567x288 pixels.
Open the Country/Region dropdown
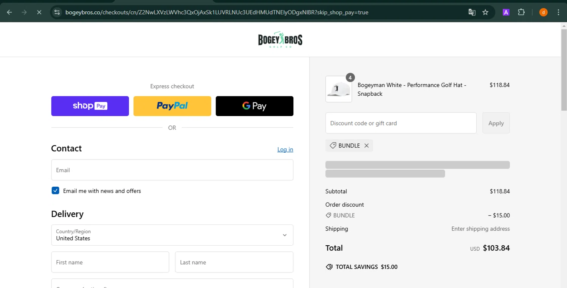(172, 235)
